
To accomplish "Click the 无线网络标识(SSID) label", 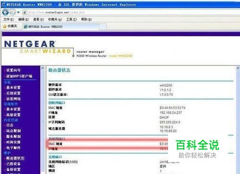I will 63,162.
